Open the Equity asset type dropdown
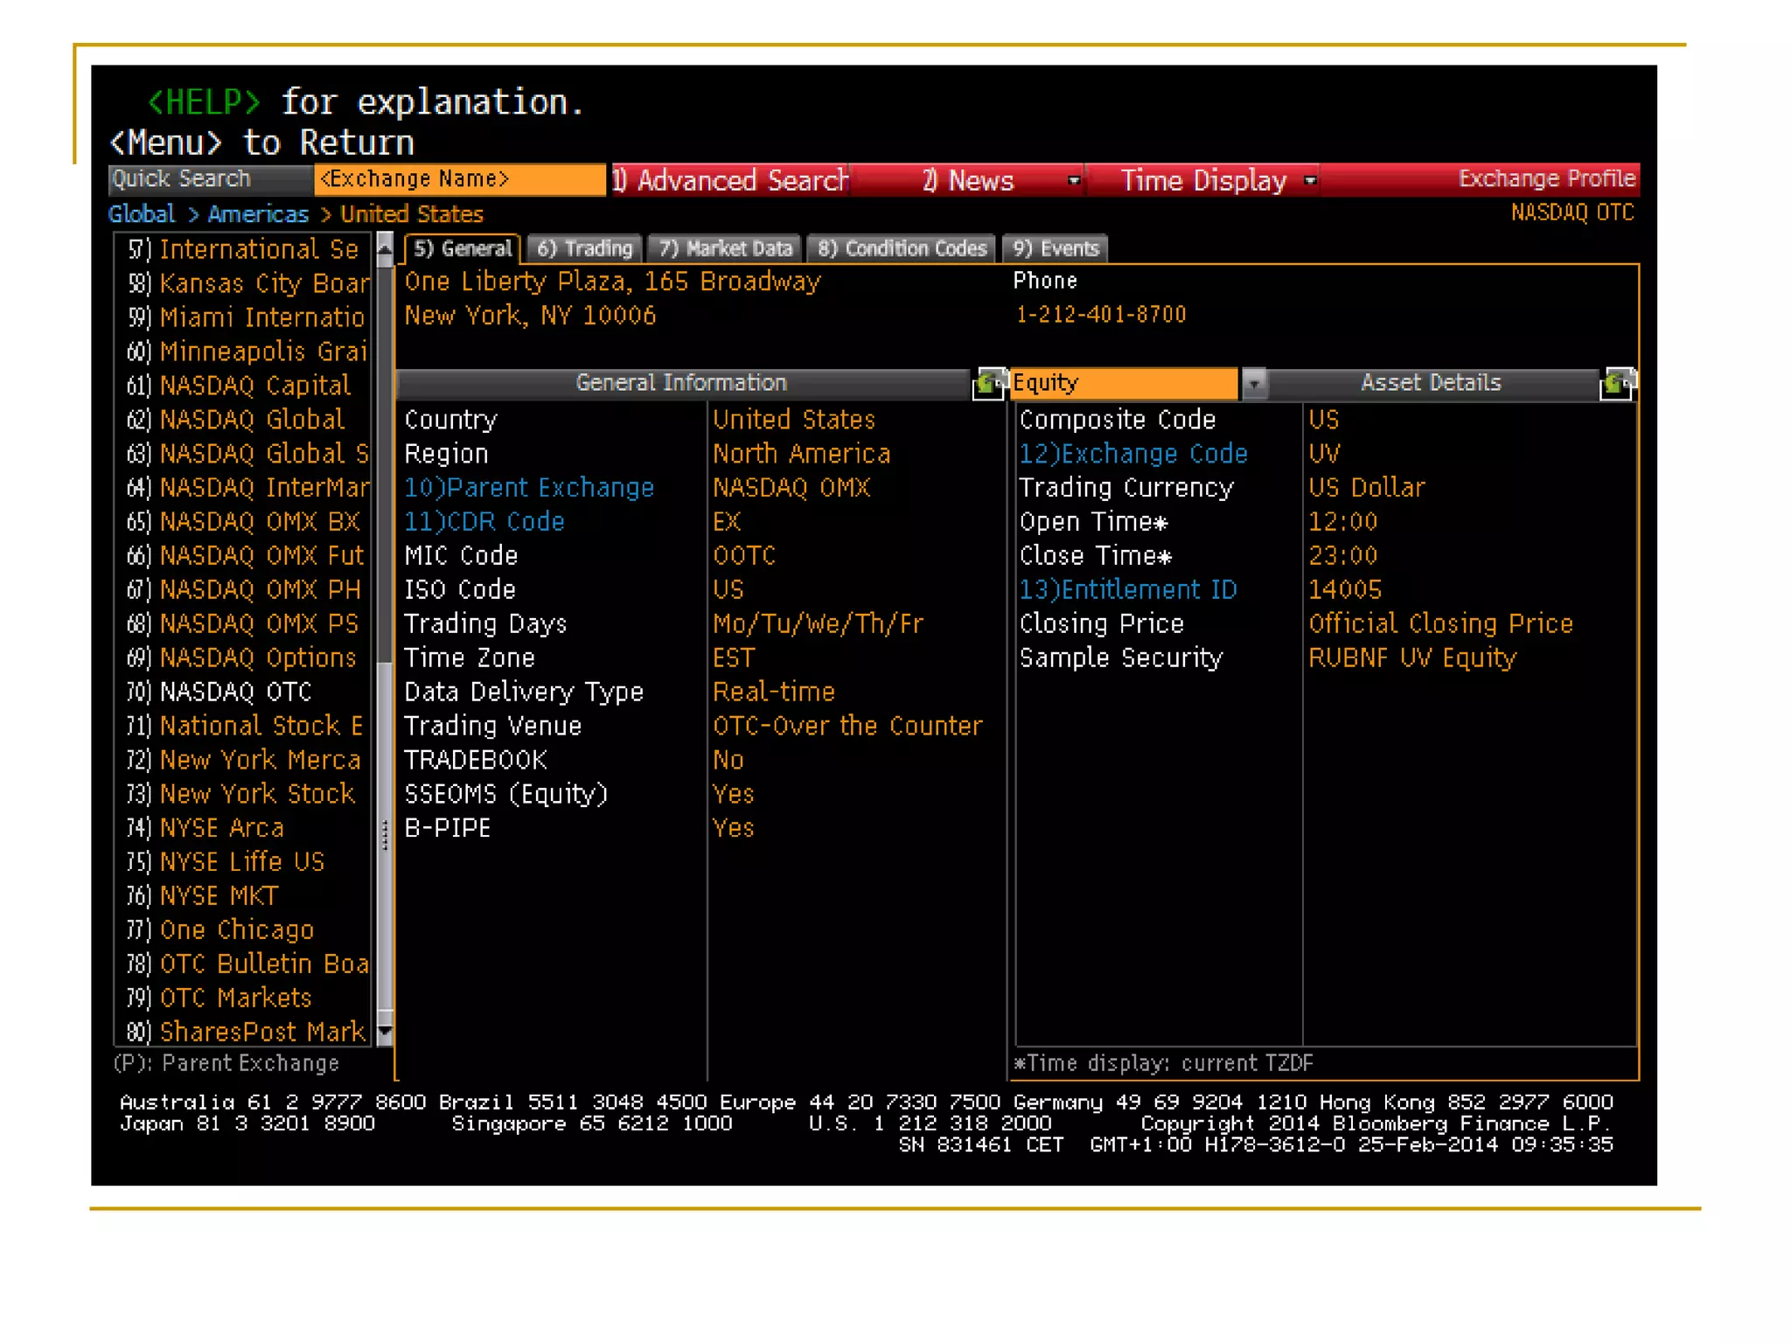 coord(1254,383)
